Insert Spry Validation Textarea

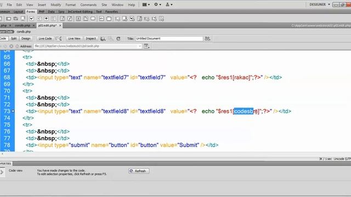124,19
